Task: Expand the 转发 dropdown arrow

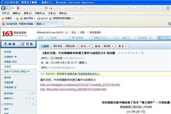Action: coord(89,46)
